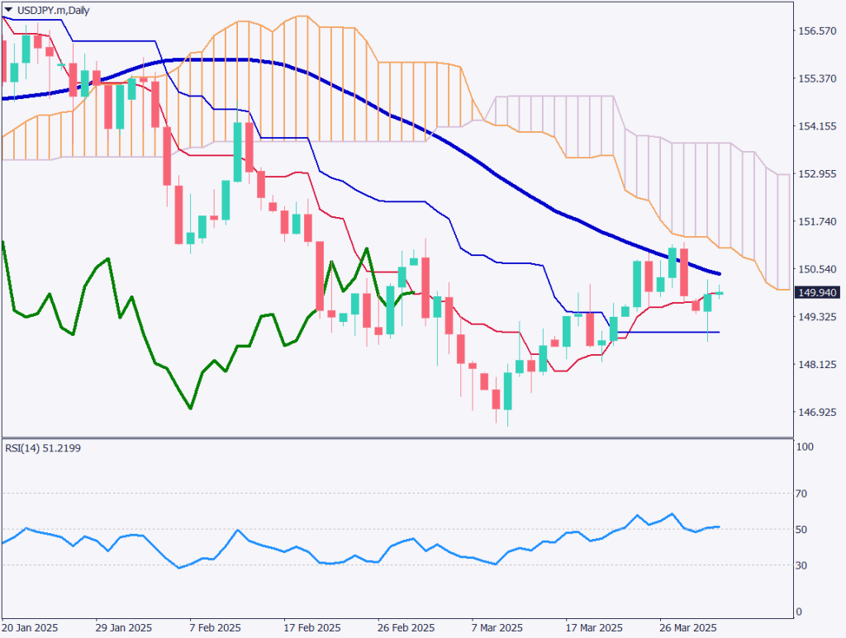Select the 17 Mar 2025 date label
846x638 pixels.
[x=592, y=627]
